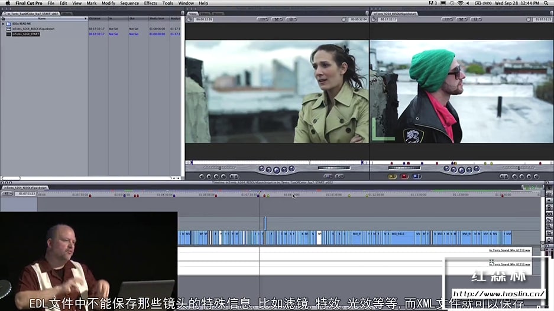Click the Viewer duration timecode field
The width and height of the screenshot is (554, 311).
(204, 19)
